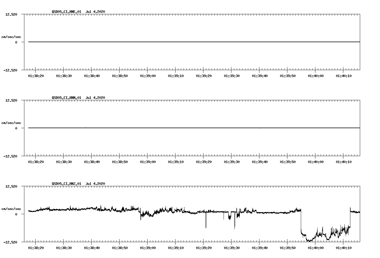Viewport: 380px width, 258px height.
Task: Select the -12.520 lower limit on HNZ plot
Action: tap(10, 242)
